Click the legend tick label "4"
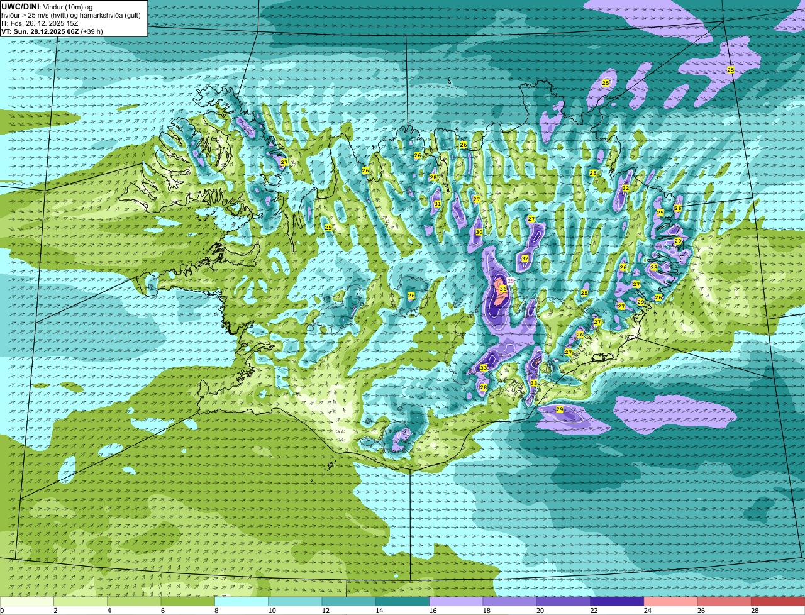Screen dimensions: 805x615 109,611
